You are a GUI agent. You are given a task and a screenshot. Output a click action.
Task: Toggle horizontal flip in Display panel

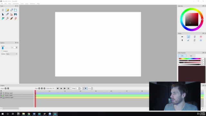point(182,37)
